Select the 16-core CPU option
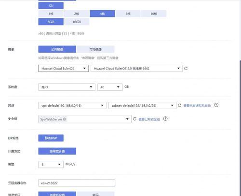 click(154, 14)
